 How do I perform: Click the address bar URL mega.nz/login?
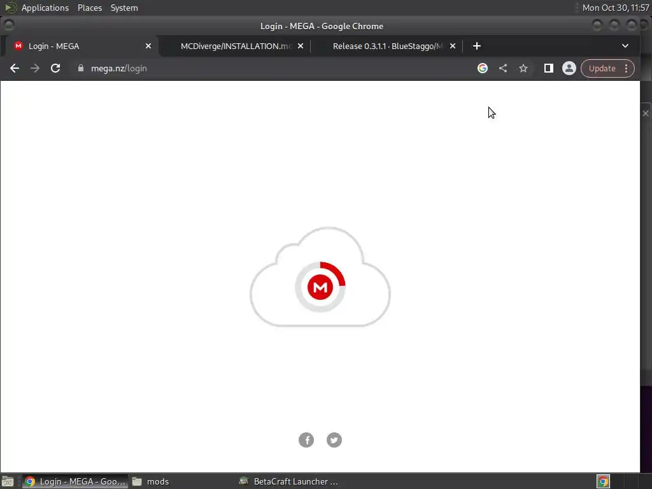pos(119,68)
